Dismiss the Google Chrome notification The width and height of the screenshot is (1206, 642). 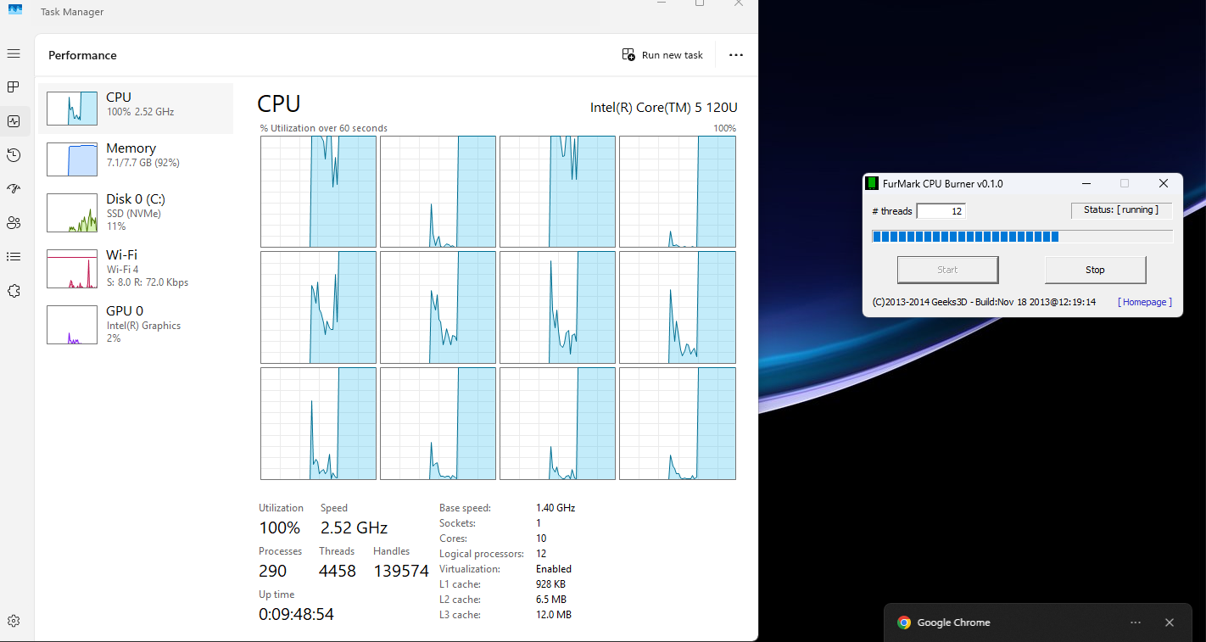click(1170, 622)
